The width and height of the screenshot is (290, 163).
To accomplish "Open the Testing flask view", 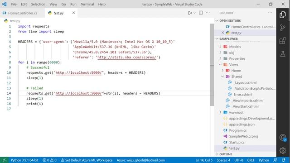I will click(x=283, y=54).
